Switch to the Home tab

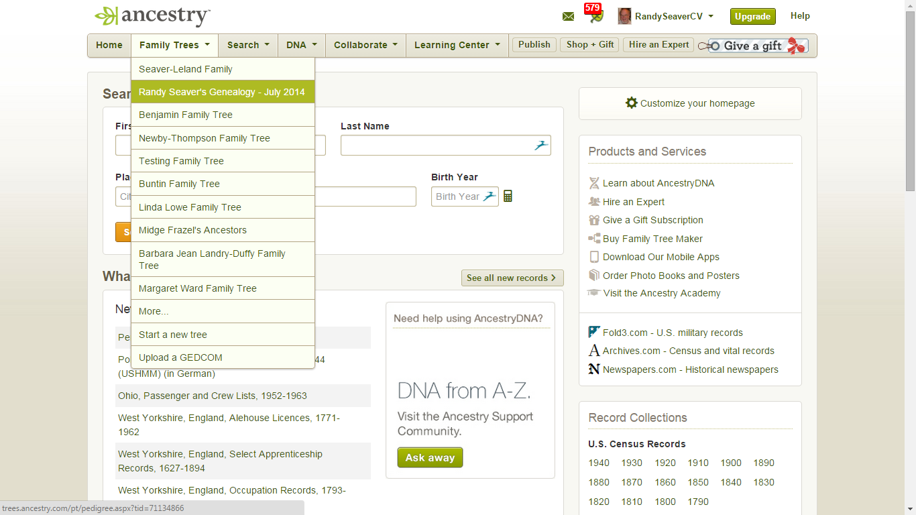click(x=109, y=45)
